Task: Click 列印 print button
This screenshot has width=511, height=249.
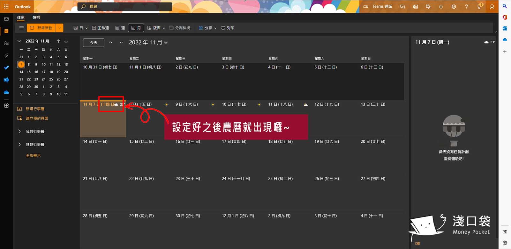Action: pyautogui.click(x=228, y=28)
